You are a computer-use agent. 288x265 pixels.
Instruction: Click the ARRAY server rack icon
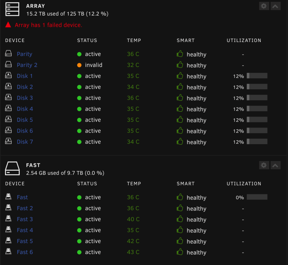(12, 9)
